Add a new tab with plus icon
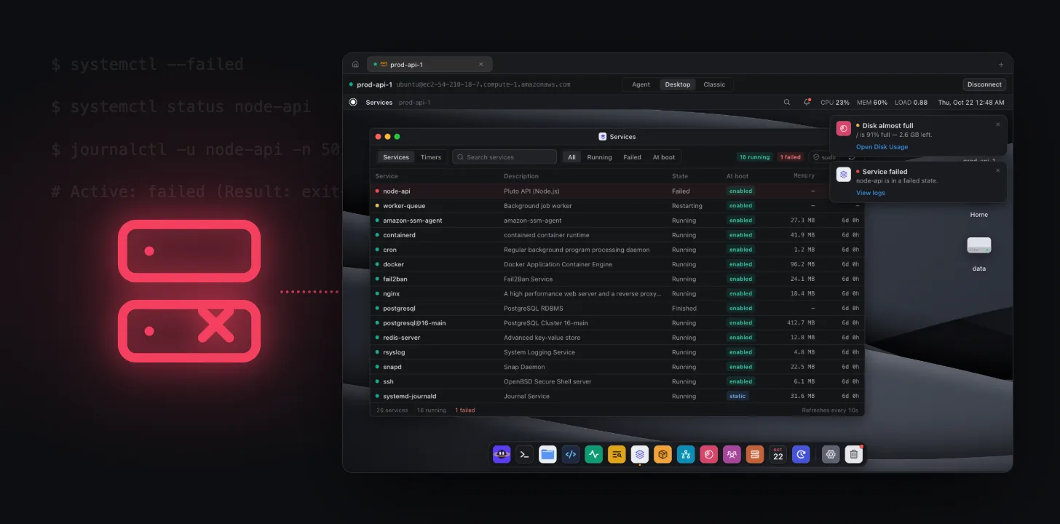The image size is (1060, 524). pyautogui.click(x=1000, y=64)
